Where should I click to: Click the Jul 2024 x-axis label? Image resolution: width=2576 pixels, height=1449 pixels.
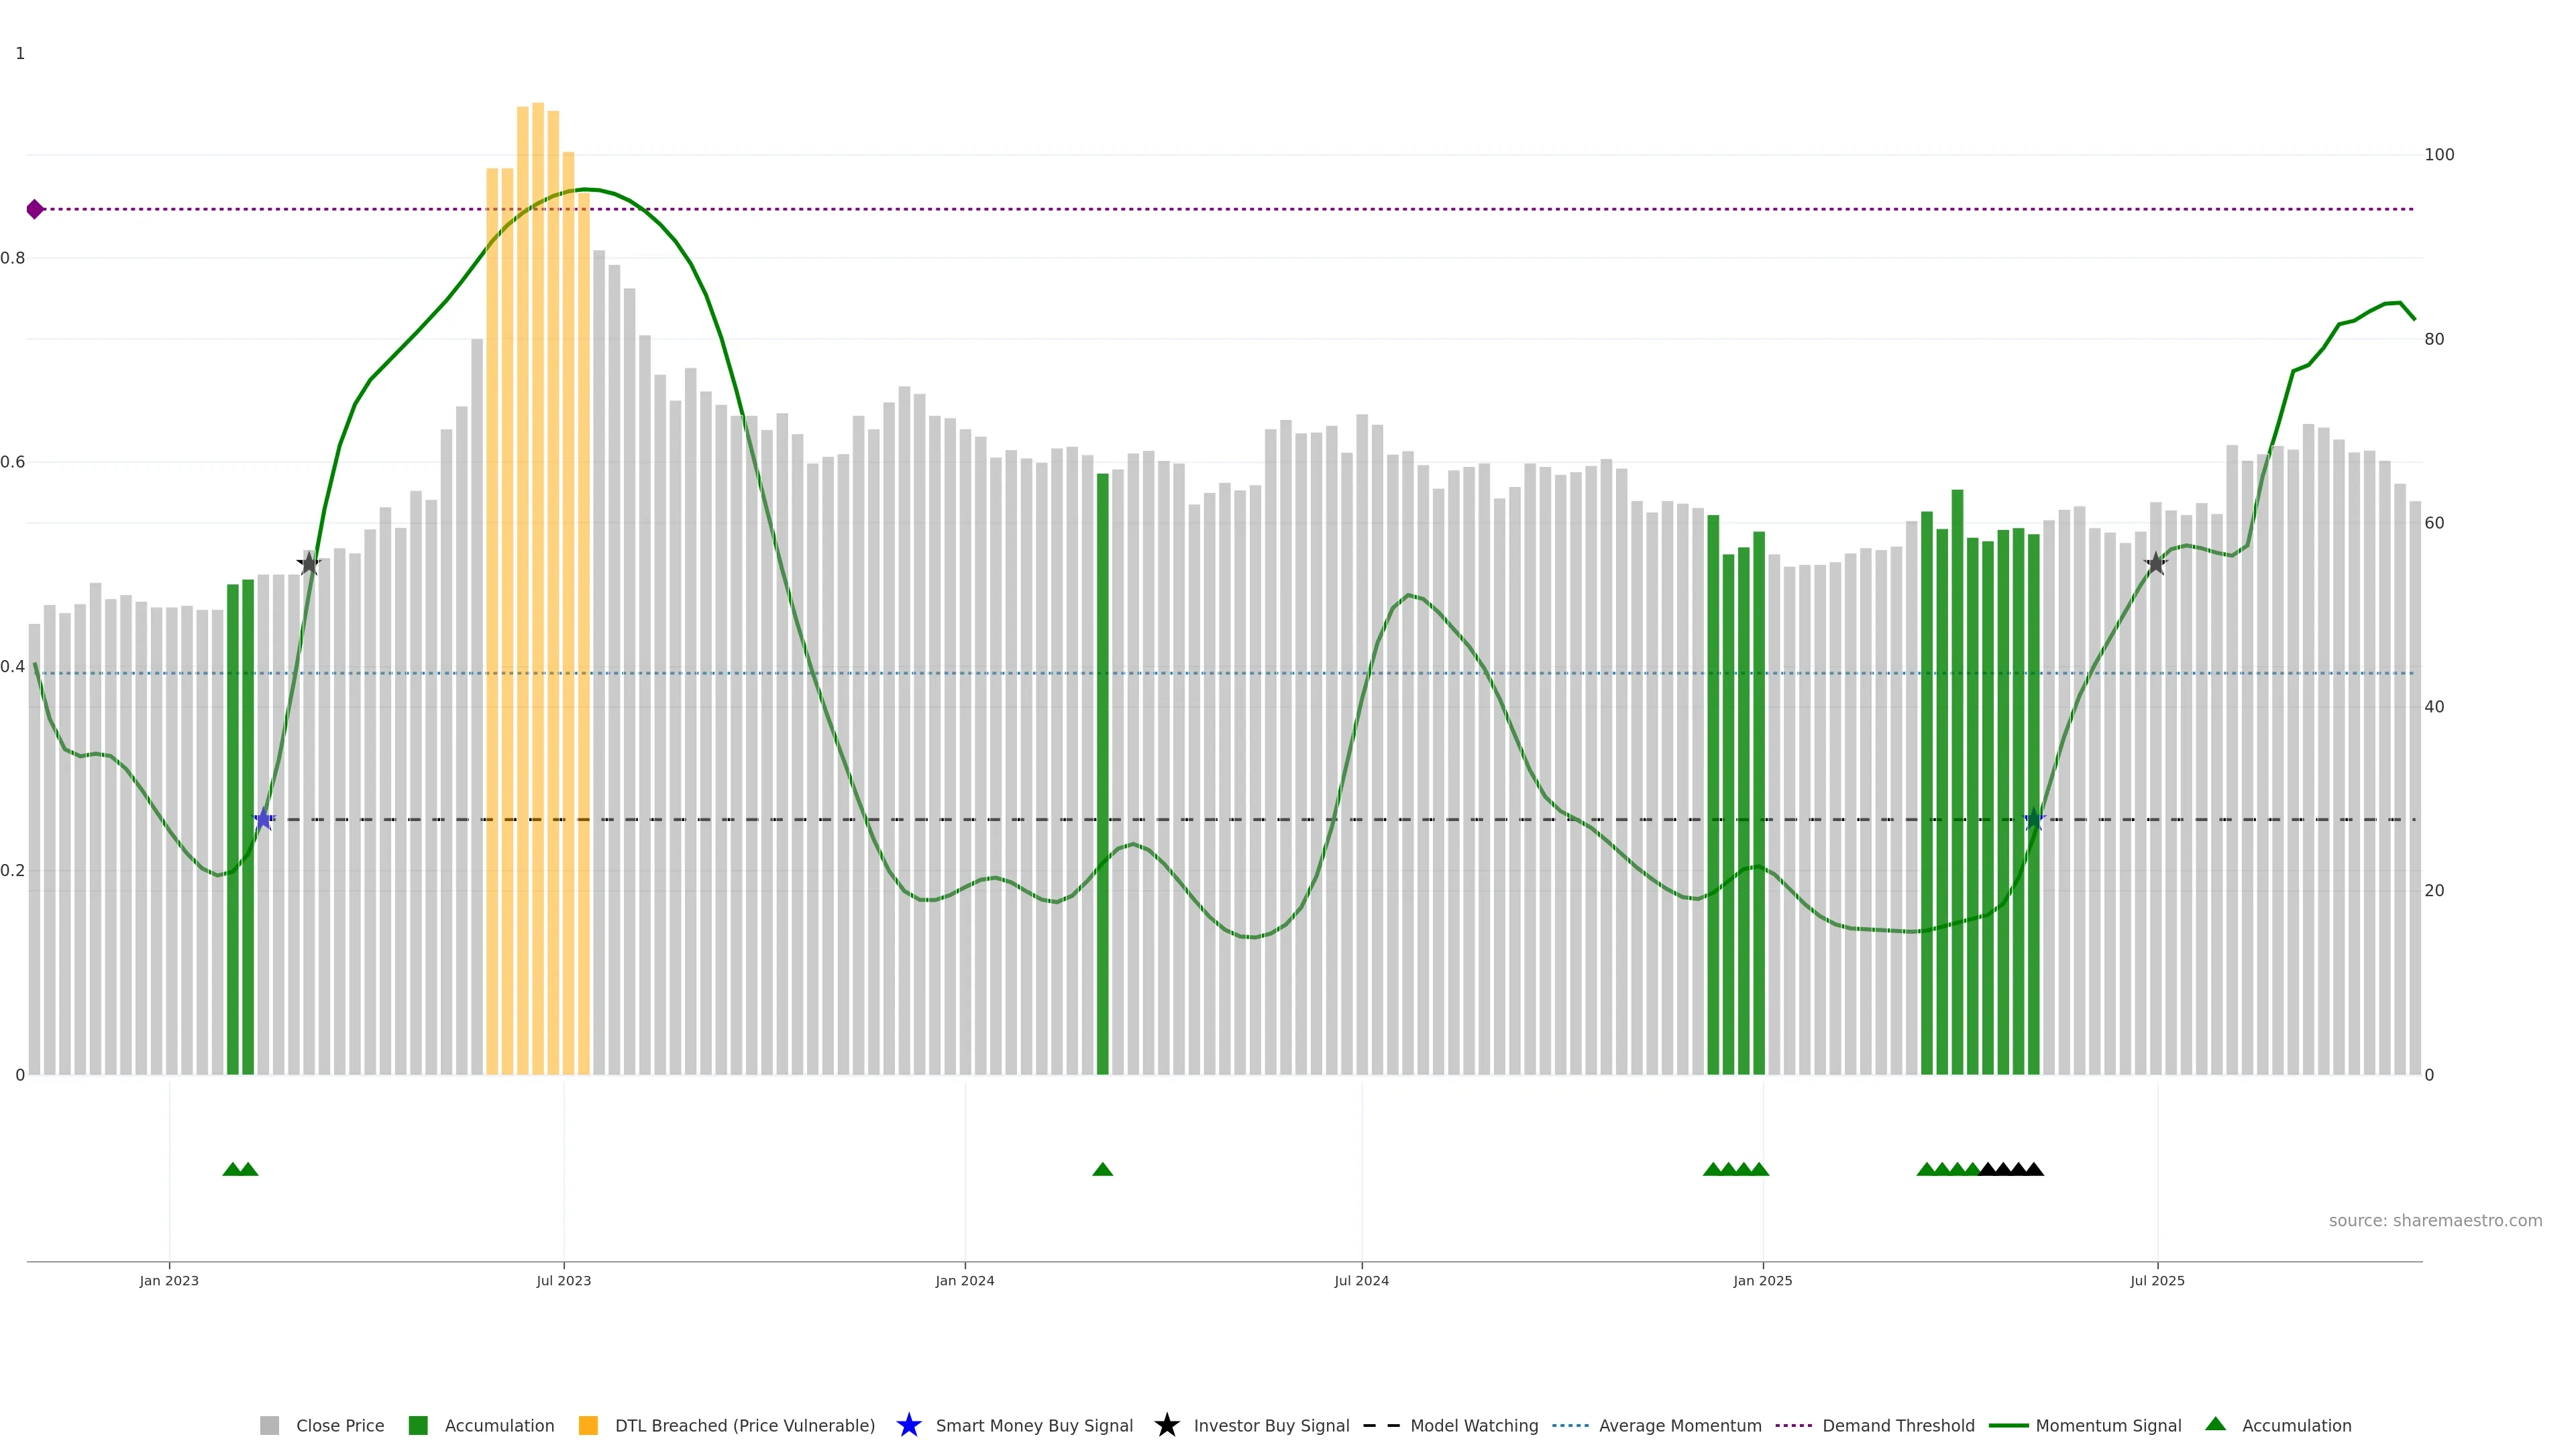point(1361,1280)
